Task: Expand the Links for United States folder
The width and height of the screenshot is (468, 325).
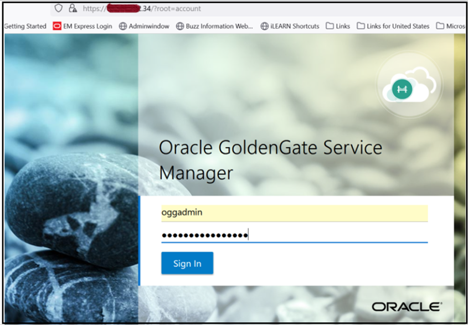Action: 393,26
